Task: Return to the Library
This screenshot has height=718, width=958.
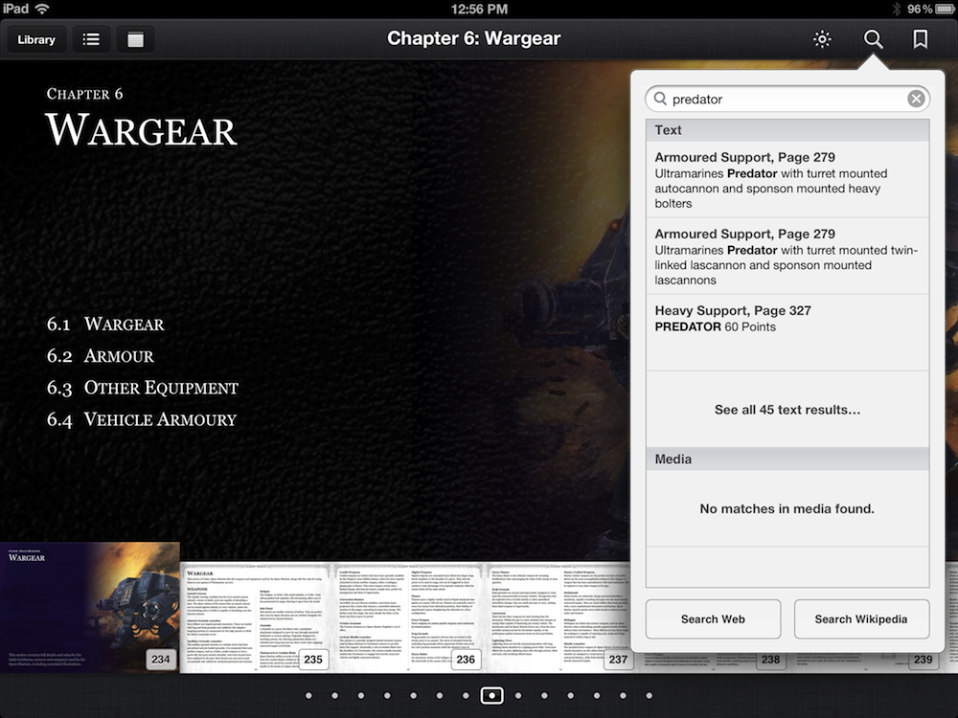Action: pos(36,39)
